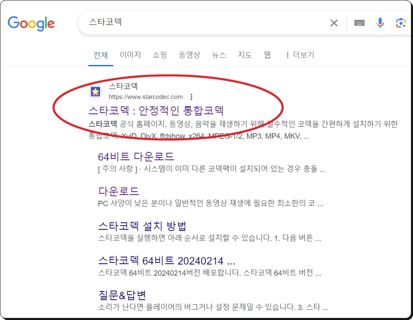Open three-dot menu next to starcodec URL
The width and height of the screenshot is (413, 320).
pyautogui.click(x=191, y=97)
